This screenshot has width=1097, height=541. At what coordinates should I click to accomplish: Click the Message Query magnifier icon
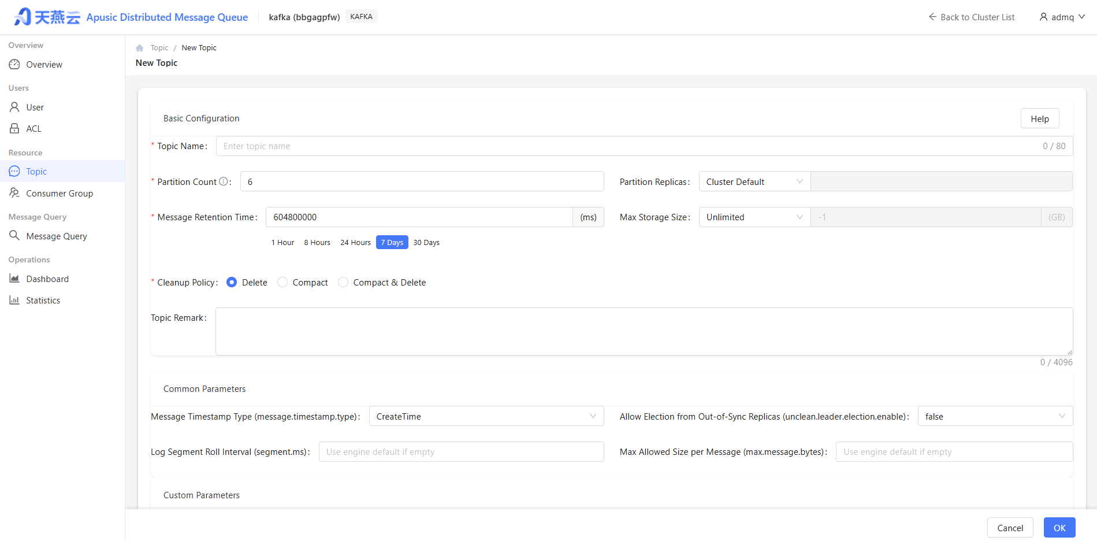point(14,236)
